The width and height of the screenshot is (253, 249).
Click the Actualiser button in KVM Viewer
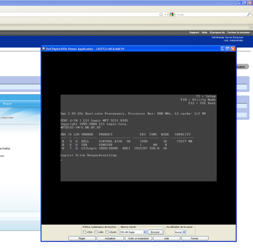click(110, 238)
